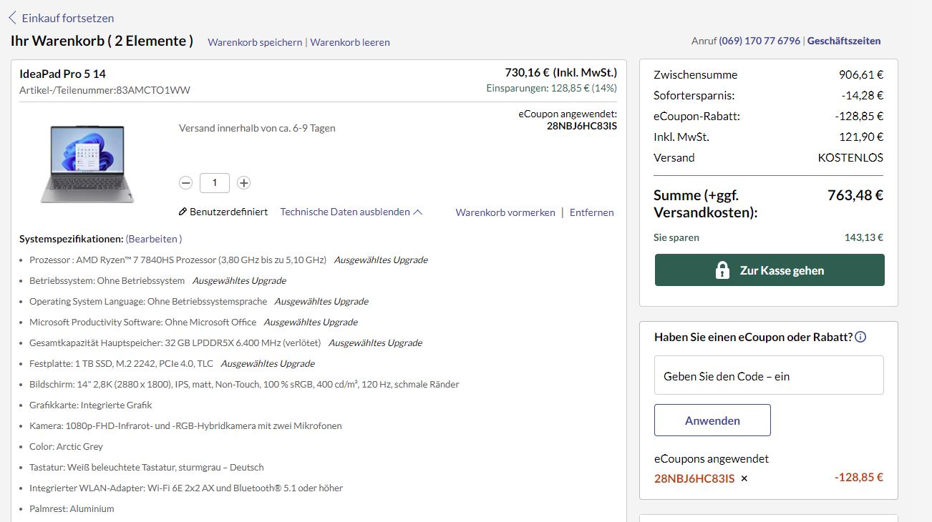
Task: Click the IdeaPad Pro 5 14 product title
Action: 62,74
